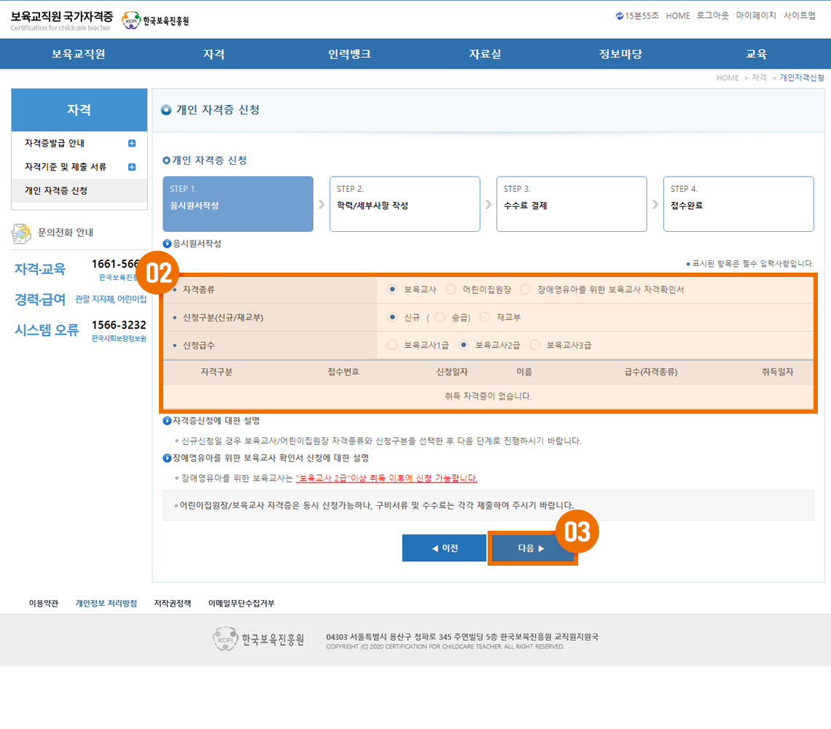
Task: Click the 로그아웃 link
Action: [x=712, y=15]
